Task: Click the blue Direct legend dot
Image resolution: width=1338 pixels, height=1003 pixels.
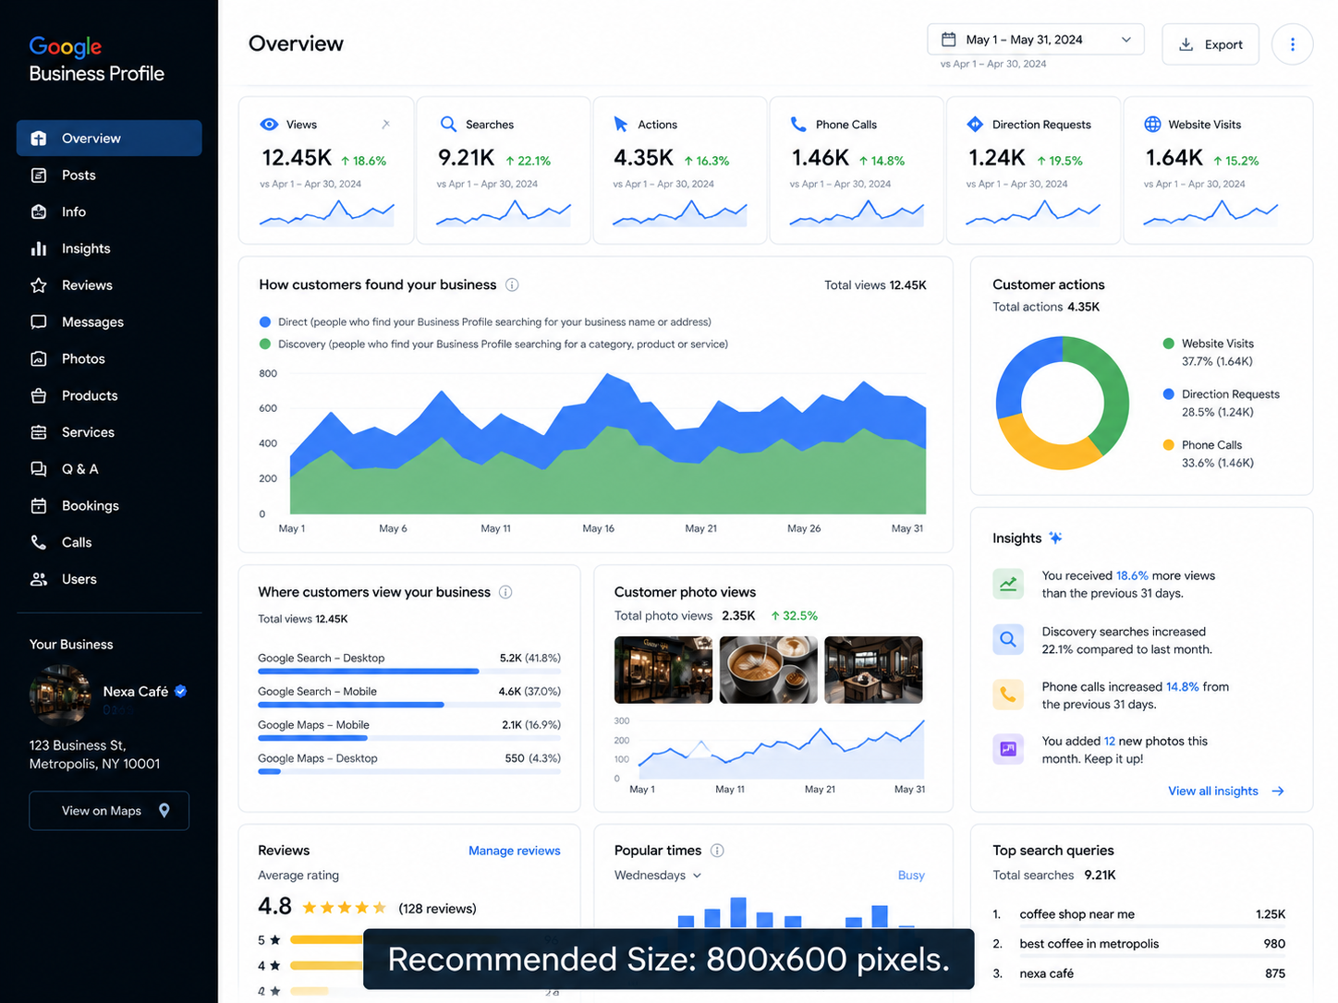Action: point(265,321)
